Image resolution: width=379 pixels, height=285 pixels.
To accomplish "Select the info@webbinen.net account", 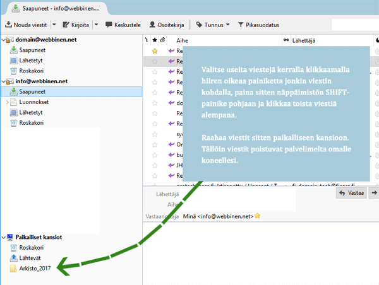I will tap(42, 81).
